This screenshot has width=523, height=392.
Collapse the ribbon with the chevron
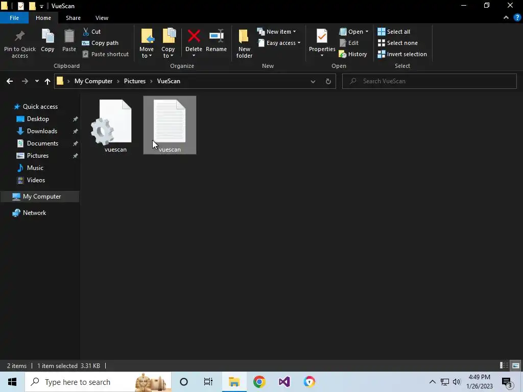506,18
